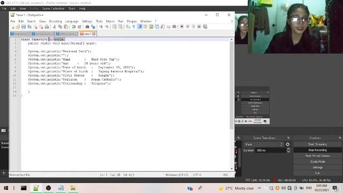This screenshot has width=343, height=193.
Task: Open OBS Settings button in Controls
Action: [317, 167]
